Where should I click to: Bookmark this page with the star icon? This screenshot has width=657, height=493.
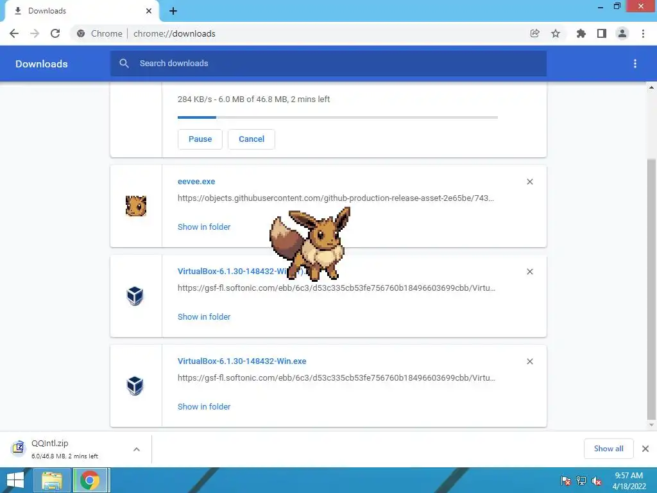(556, 33)
